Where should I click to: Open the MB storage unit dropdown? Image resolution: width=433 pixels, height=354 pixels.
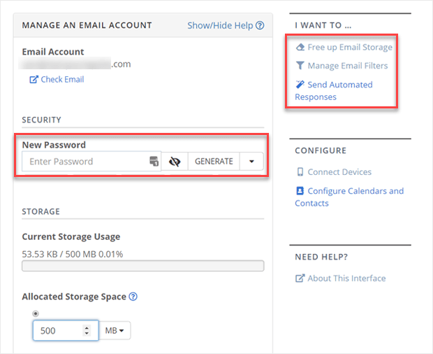click(117, 330)
